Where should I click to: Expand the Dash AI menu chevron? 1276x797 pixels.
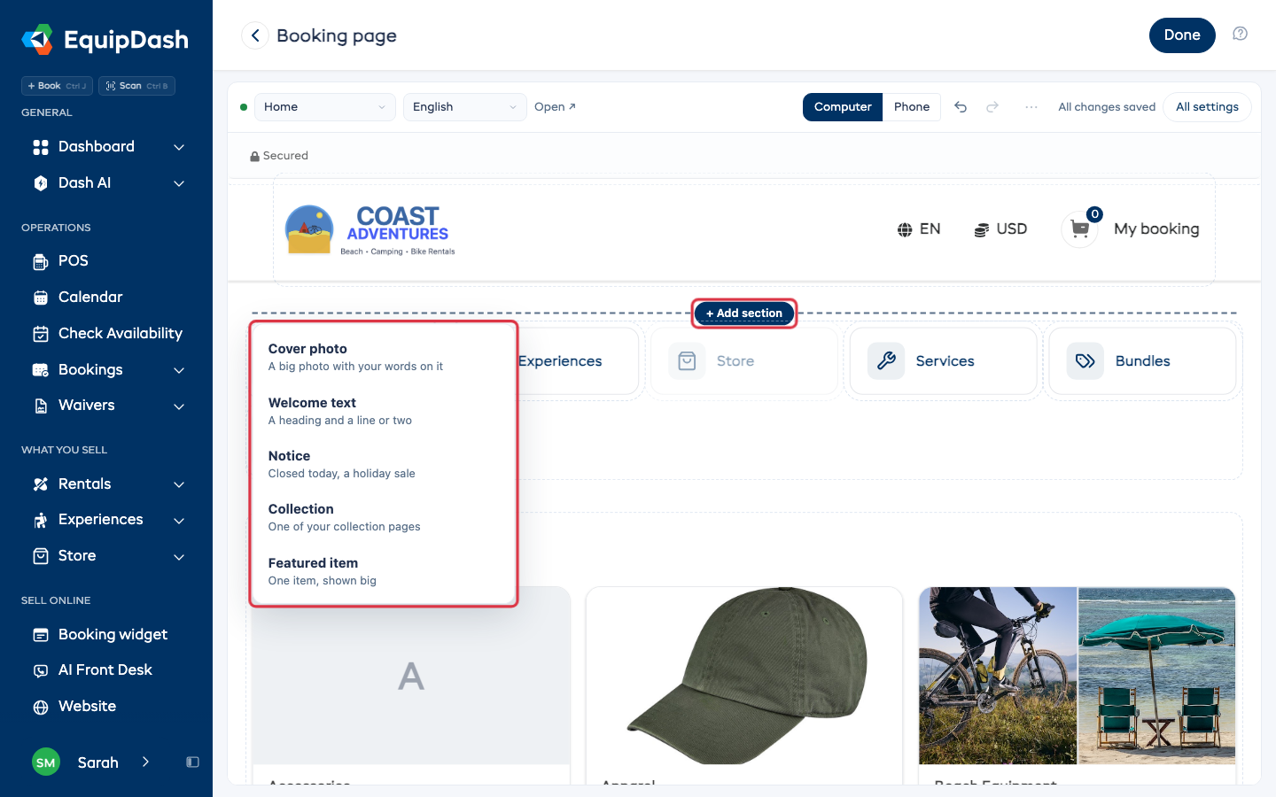(x=179, y=183)
